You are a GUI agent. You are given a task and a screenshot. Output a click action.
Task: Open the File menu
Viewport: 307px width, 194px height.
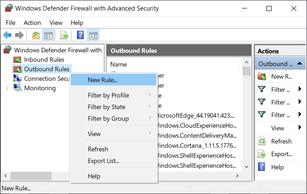tap(11, 23)
